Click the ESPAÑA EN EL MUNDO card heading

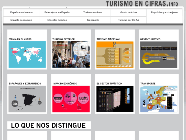click(x=20, y=39)
